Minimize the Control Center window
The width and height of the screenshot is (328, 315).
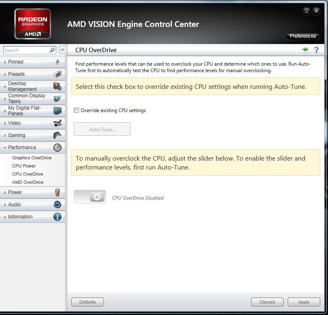point(306,11)
